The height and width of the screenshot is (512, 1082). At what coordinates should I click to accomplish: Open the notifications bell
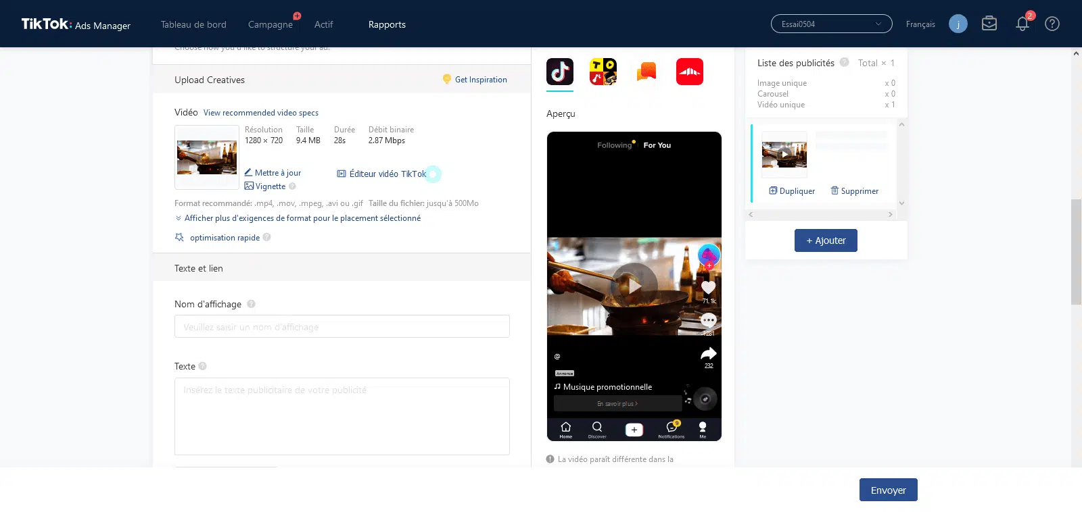pos(1022,24)
